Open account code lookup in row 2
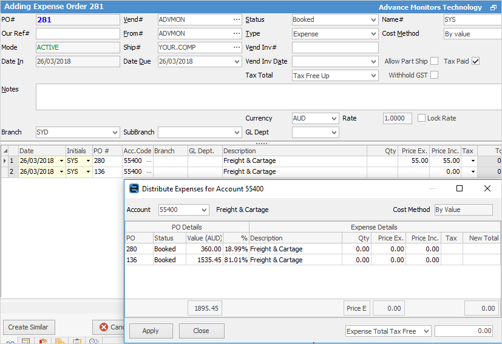The height and width of the screenshot is (344, 502). 149,172
